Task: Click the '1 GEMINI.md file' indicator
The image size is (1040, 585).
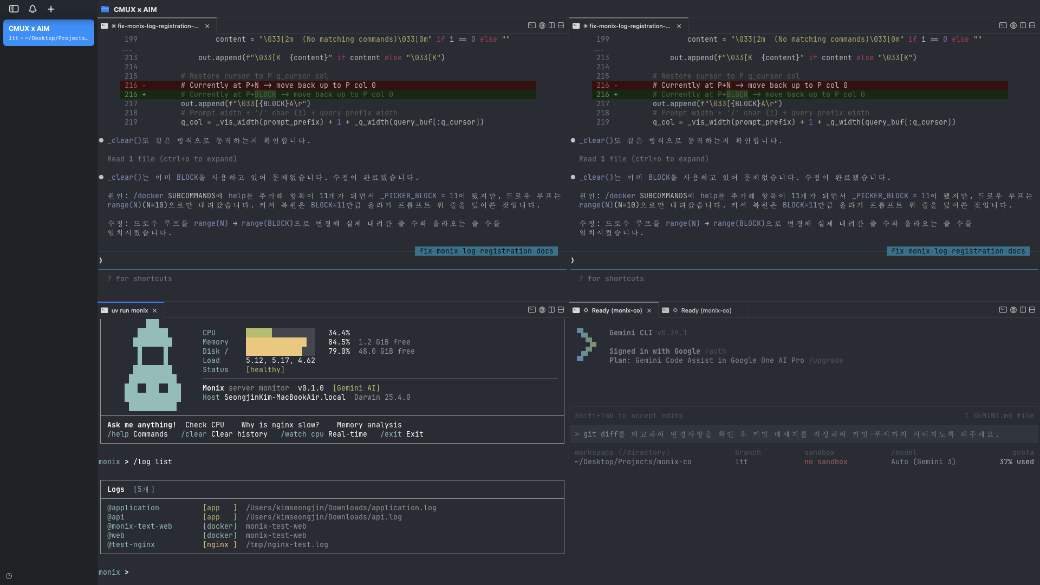Action: (999, 416)
